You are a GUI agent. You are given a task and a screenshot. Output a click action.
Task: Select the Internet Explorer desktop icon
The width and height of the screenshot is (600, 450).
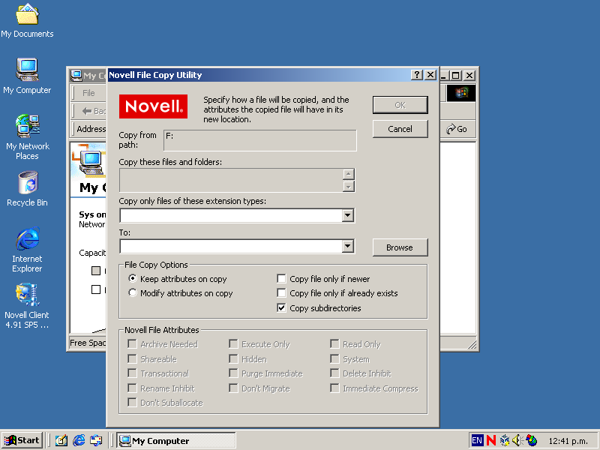click(27, 250)
